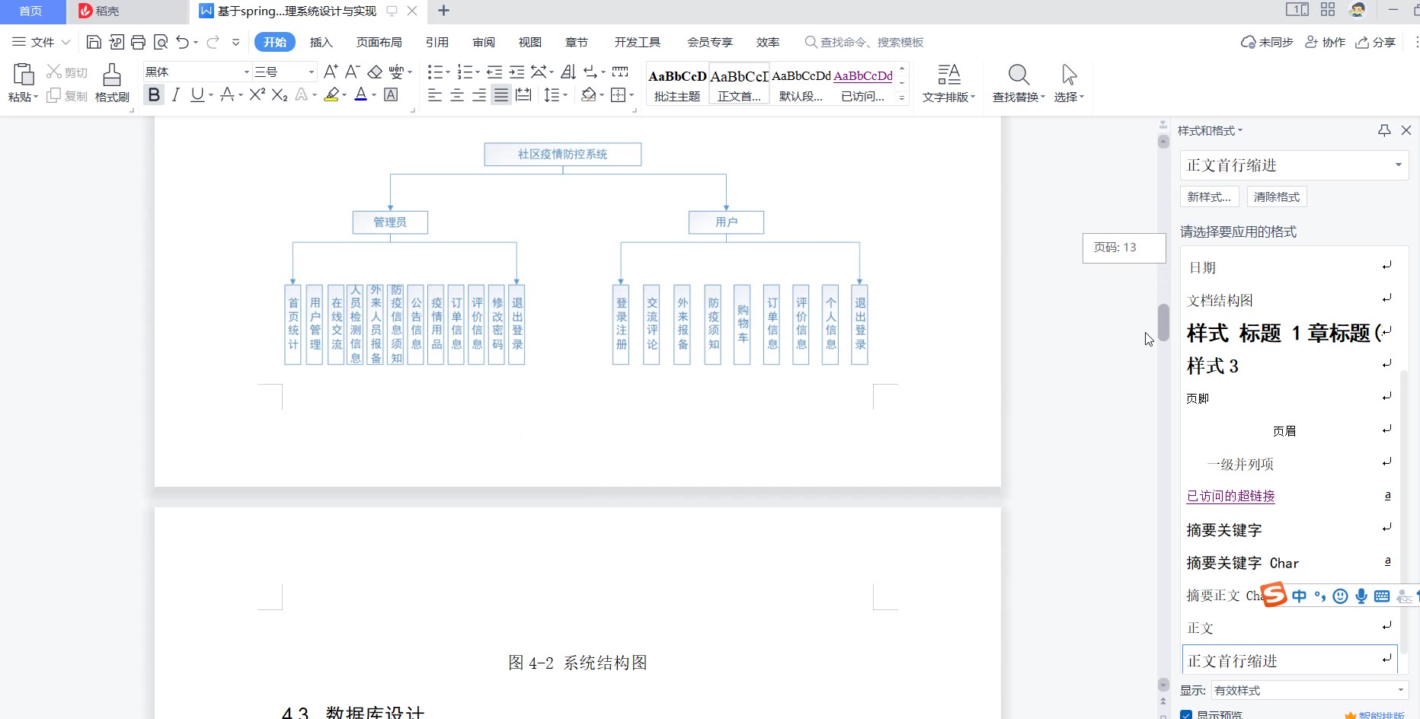Apply the text highlight color
This screenshot has height=719, width=1420.
click(x=331, y=94)
